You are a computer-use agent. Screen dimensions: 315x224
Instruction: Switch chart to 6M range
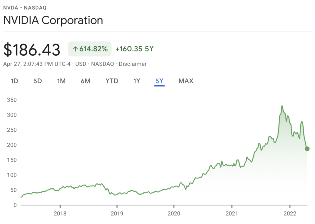click(x=86, y=81)
